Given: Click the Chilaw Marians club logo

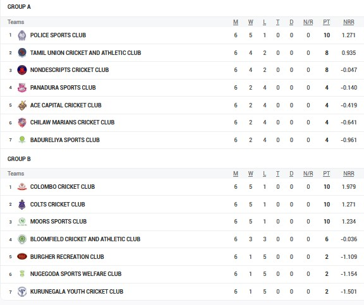Looking at the screenshot, I should pos(22,123).
